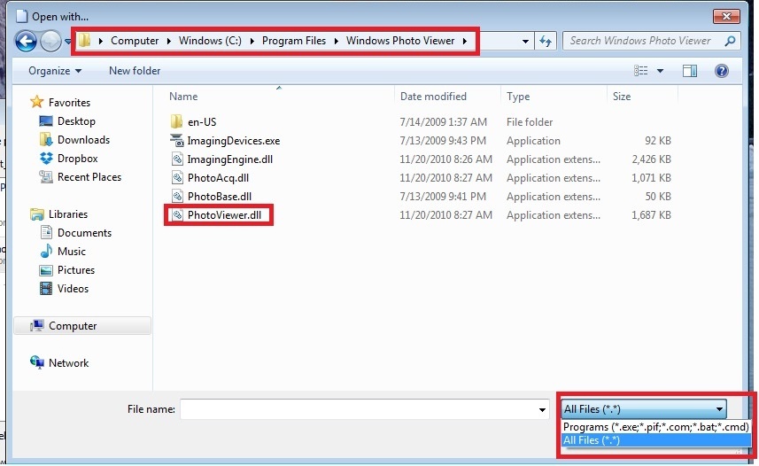The image size is (759, 466).
Task: Select Computer in the address breadcrumb
Action: coord(135,41)
